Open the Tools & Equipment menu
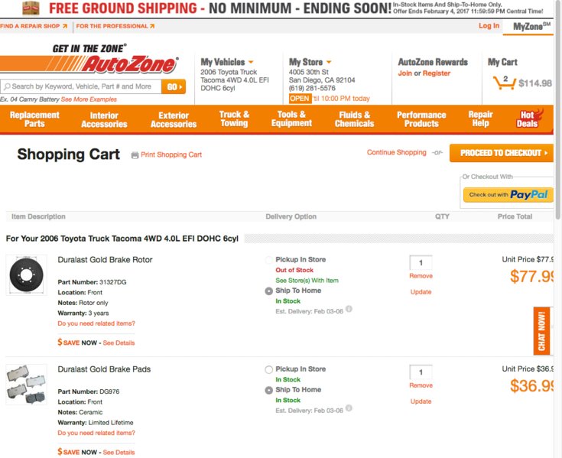 click(x=291, y=119)
